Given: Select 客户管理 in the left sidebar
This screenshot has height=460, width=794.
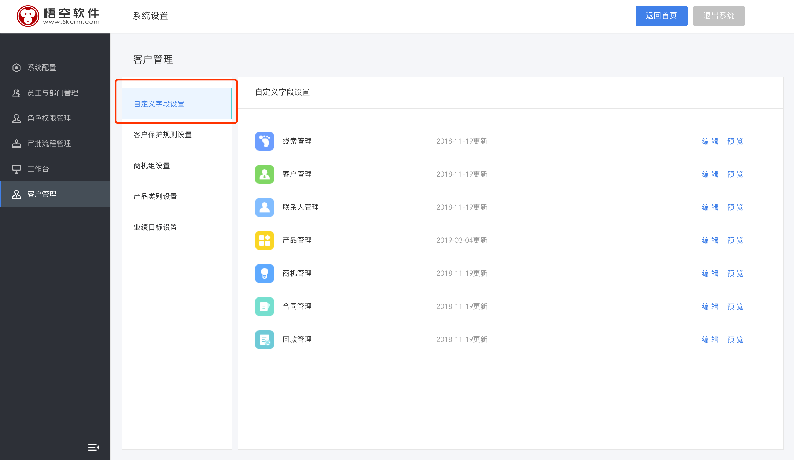Looking at the screenshot, I should click(55, 194).
